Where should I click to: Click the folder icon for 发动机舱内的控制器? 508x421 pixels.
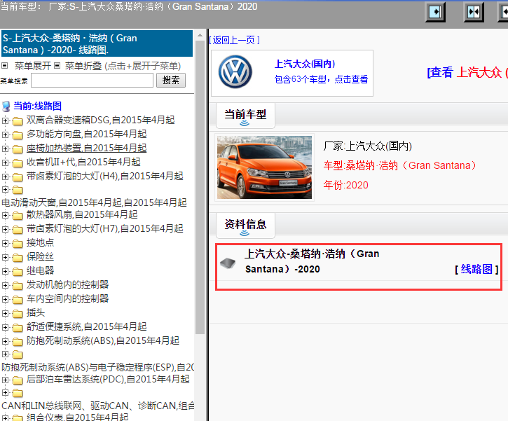click(18, 286)
